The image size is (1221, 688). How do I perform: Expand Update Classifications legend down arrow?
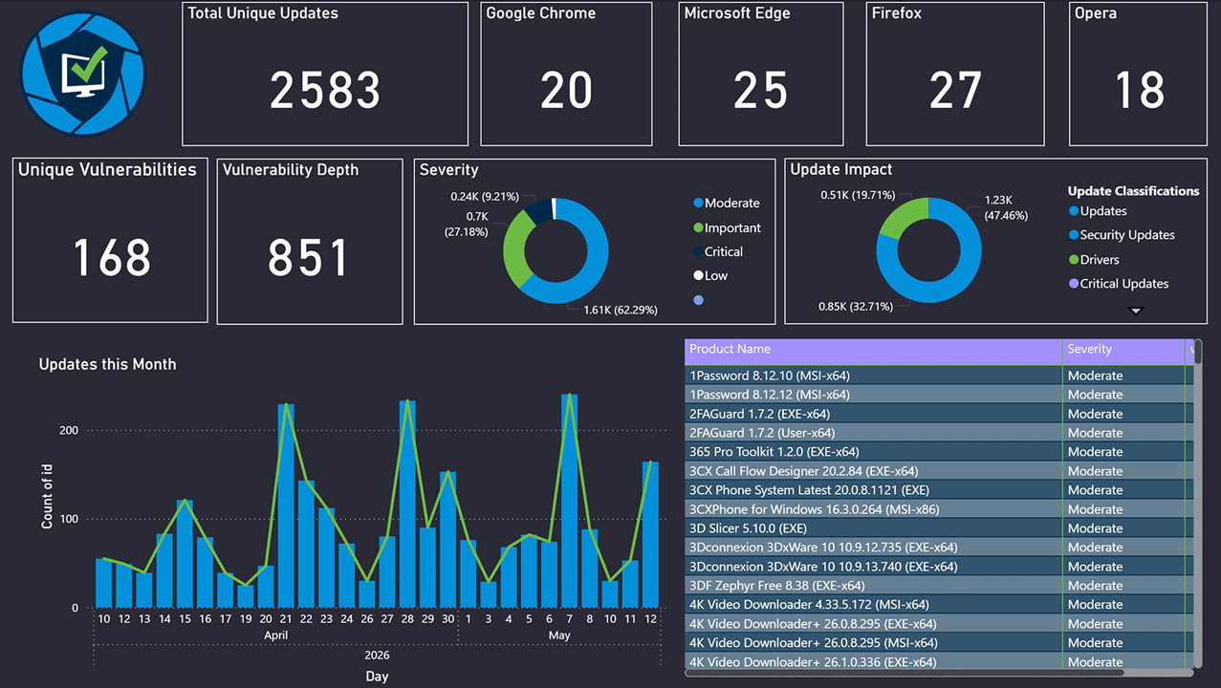click(x=1136, y=311)
